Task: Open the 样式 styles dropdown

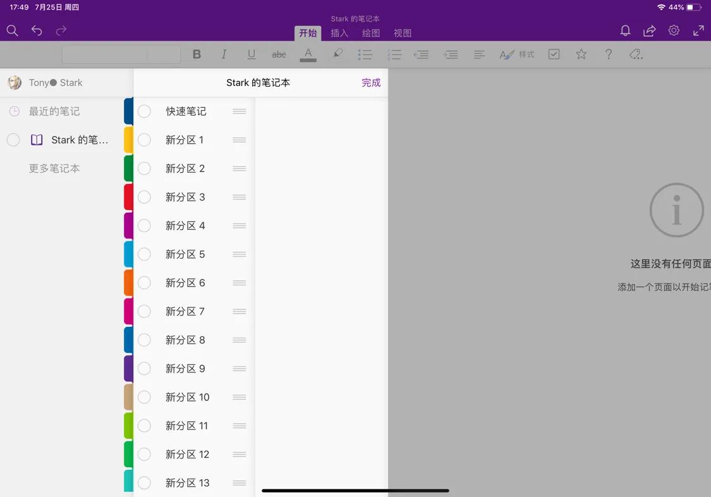Action: 516,54
